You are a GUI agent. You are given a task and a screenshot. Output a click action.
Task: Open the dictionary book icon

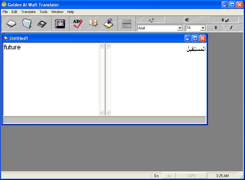pos(94,24)
